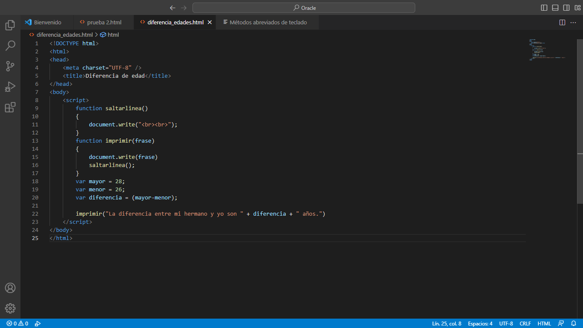Click the Oracle command center search box

pyautogui.click(x=304, y=8)
